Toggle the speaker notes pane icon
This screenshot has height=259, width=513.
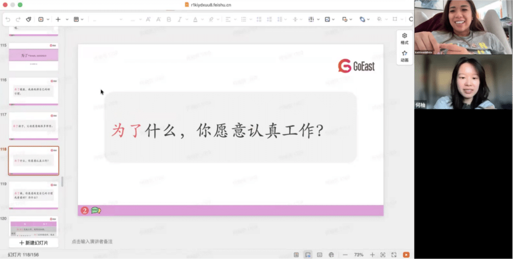coord(320,255)
